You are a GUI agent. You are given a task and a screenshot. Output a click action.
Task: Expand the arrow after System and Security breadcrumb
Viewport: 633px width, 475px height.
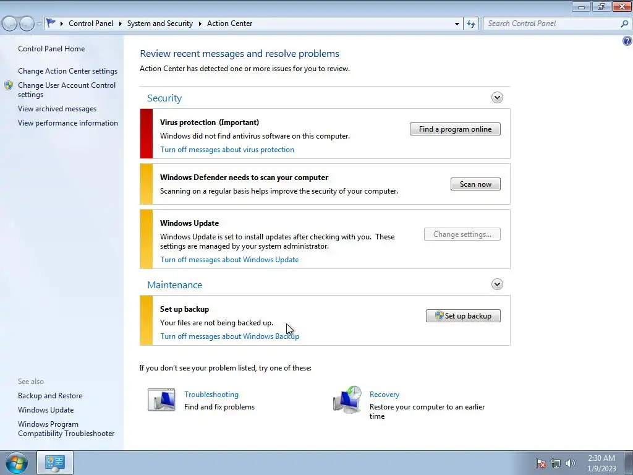click(200, 24)
